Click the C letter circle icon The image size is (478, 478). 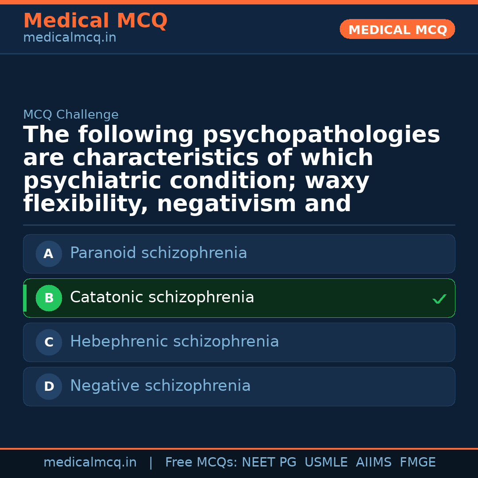(49, 343)
